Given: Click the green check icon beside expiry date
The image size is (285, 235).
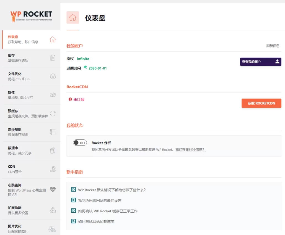Looking at the screenshot, I should click(x=85, y=67).
